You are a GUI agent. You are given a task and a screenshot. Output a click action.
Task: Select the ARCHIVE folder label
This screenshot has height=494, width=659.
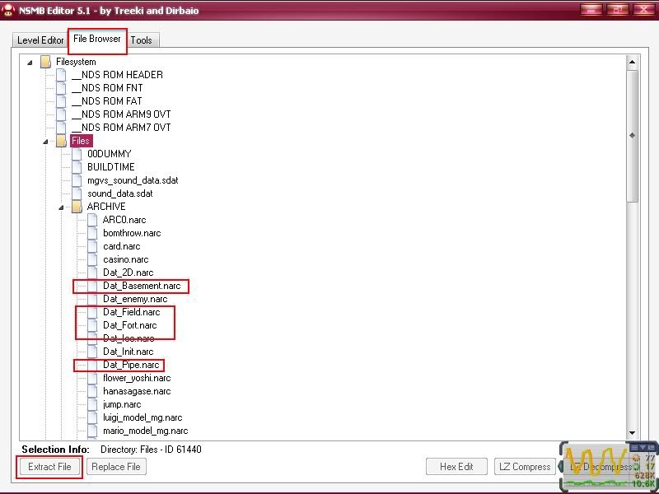106,207
